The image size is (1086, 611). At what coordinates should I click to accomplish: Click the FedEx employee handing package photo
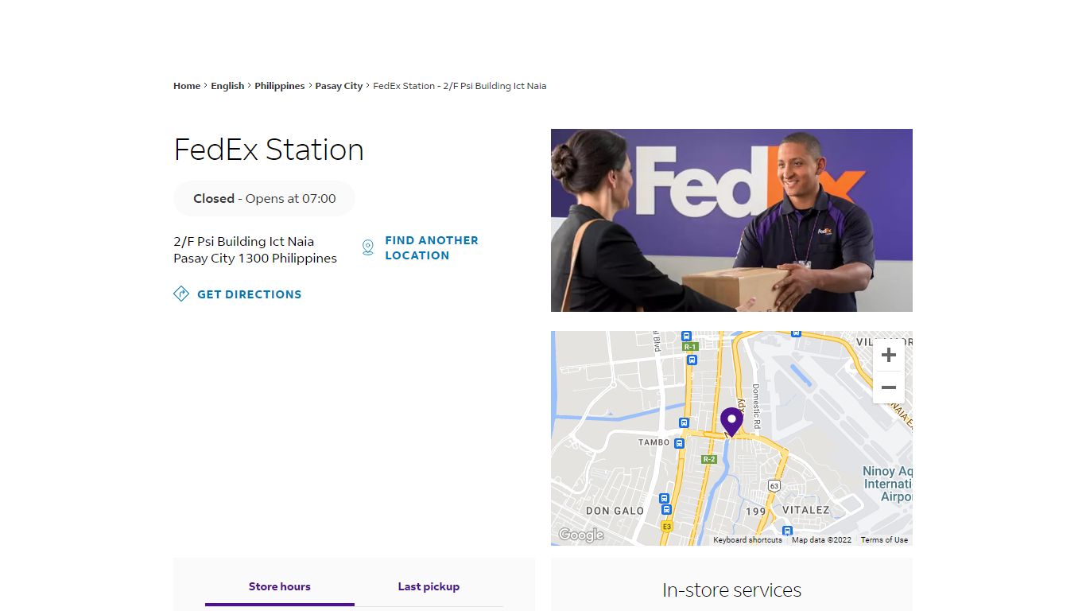[731, 220]
